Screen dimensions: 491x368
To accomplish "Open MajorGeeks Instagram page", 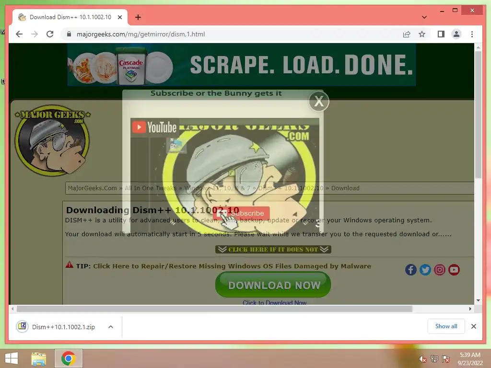I will click(439, 270).
